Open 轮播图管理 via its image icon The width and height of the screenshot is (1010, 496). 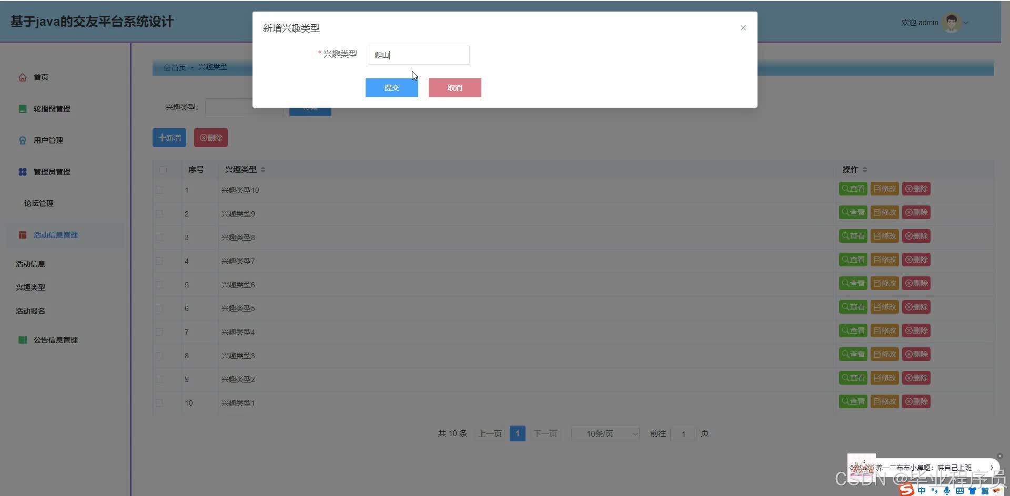(x=23, y=109)
